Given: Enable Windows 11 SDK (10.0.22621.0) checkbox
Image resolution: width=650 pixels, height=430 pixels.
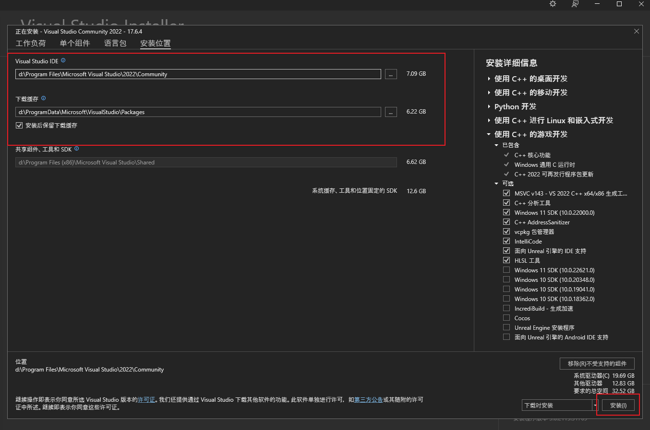Looking at the screenshot, I should point(506,270).
